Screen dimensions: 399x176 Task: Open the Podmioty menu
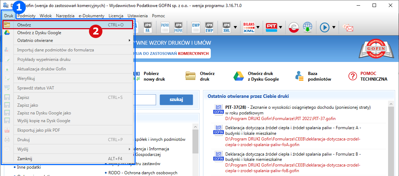26,16
